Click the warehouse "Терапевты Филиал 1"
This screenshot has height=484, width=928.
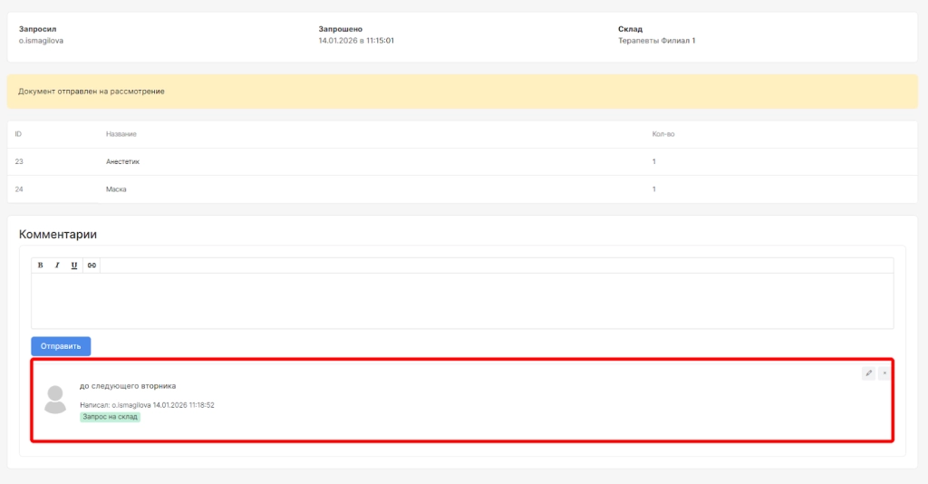656,41
